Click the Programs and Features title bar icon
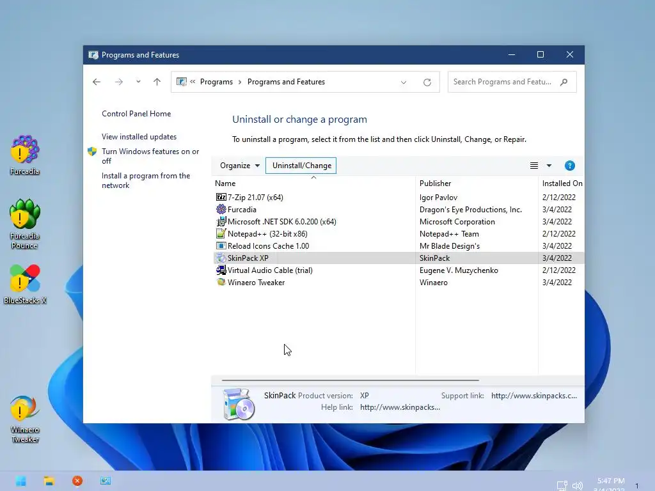 93,55
